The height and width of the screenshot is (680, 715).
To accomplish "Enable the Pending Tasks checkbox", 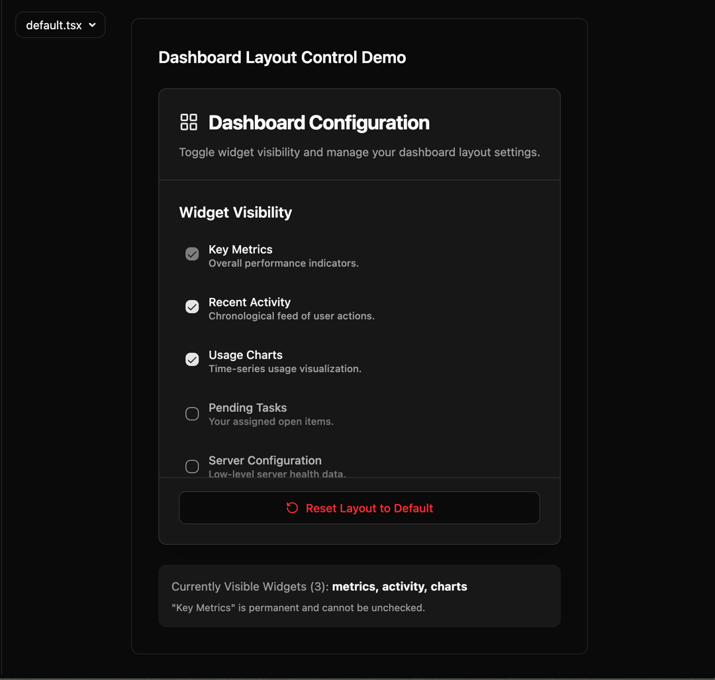I will [x=192, y=414].
